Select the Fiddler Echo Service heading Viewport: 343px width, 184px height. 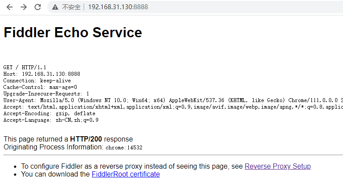(x=73, y=32)
